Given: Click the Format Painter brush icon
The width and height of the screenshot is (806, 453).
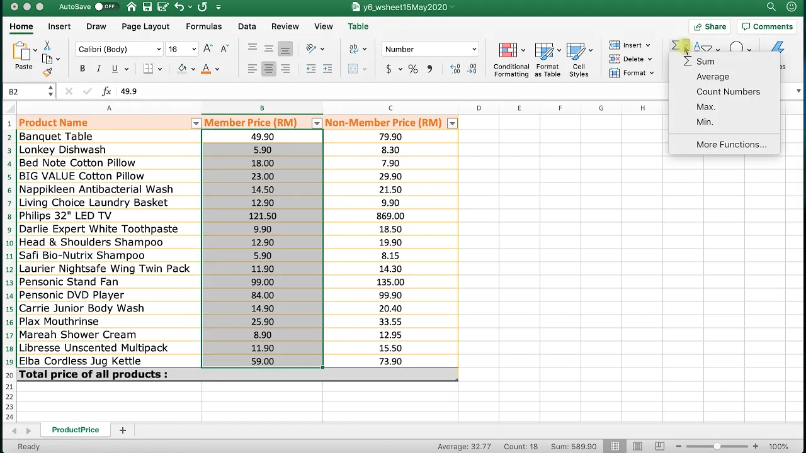Looking at the screenshot, I should [47, 72].
